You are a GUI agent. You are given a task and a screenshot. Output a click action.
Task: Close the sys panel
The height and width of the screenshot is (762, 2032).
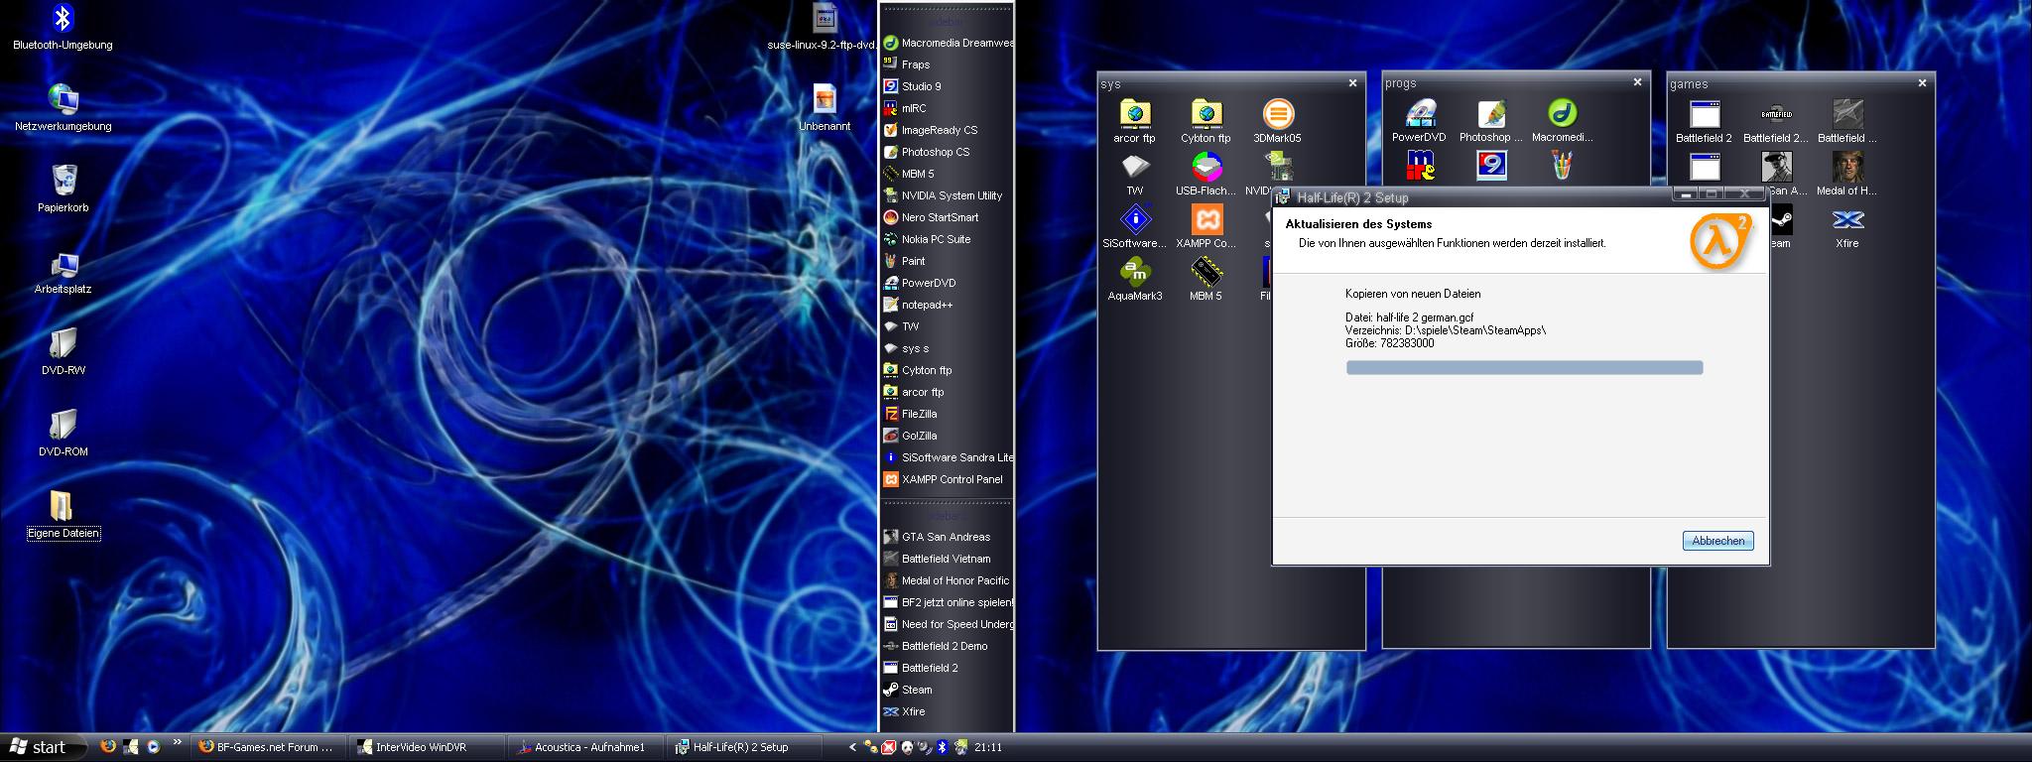1352,83
